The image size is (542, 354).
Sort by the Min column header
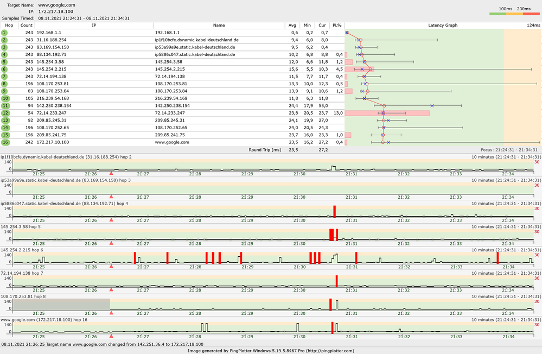(x=307, y=26)
